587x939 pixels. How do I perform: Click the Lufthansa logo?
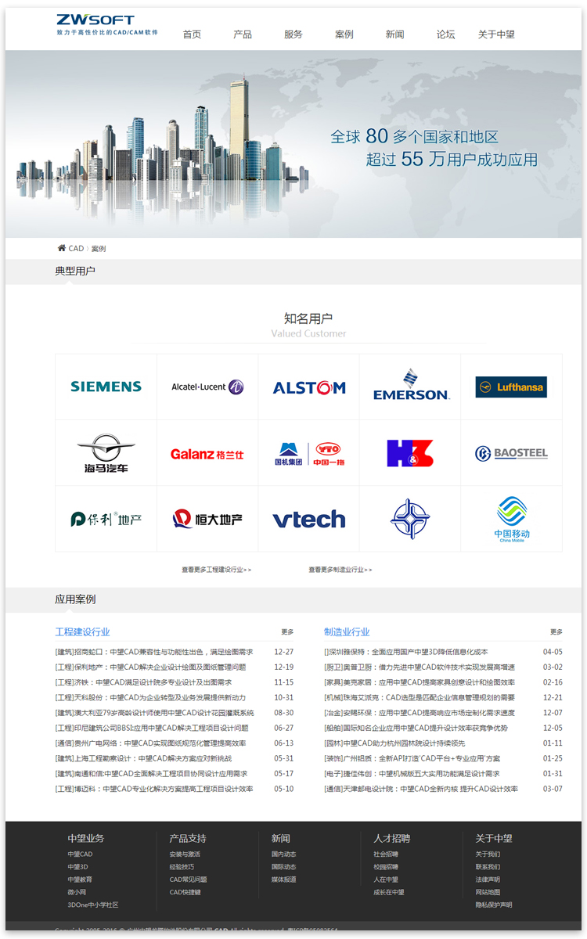[x=511, y=387]
